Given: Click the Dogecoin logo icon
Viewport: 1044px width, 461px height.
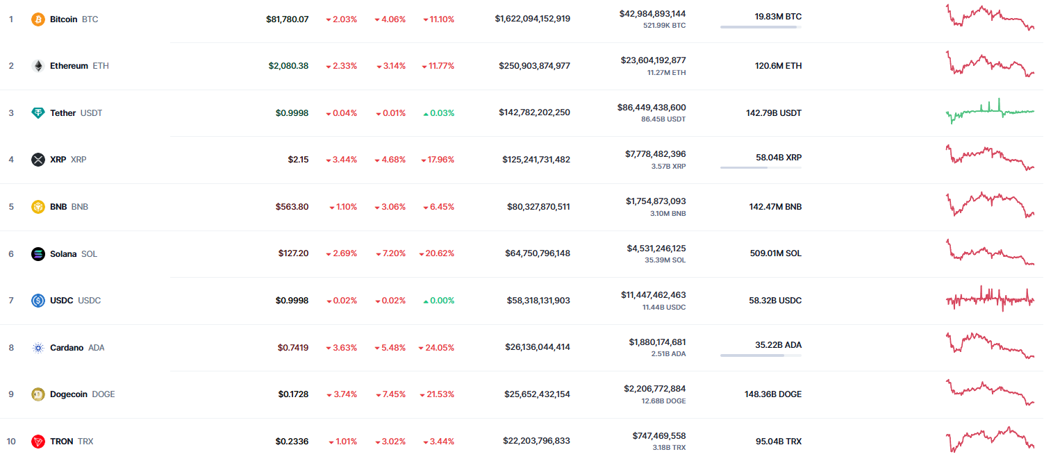Looking at the screenshot, I should click(x=38, y=394).
